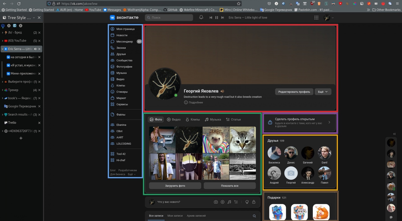
Task: Select the Мои записи tab
Action: 175,216
